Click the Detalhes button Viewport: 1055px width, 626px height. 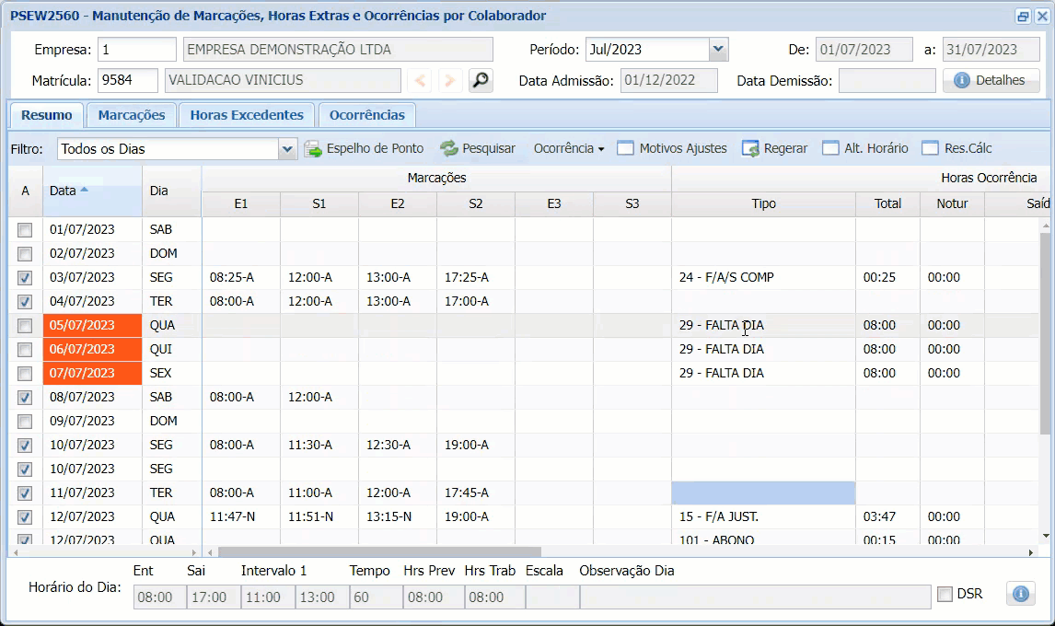click(991, 81)
